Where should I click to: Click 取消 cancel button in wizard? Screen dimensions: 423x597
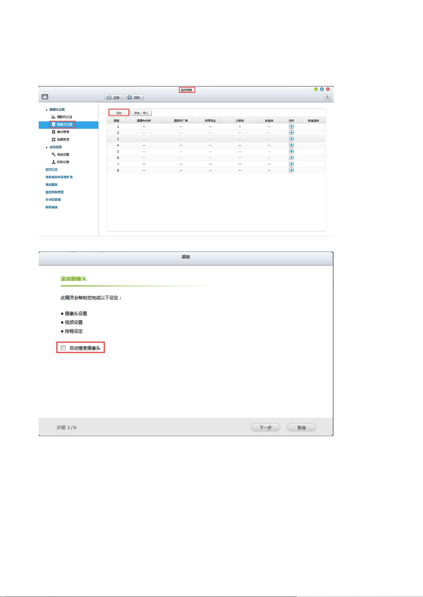pyautogui.click(x=302, y=428)
